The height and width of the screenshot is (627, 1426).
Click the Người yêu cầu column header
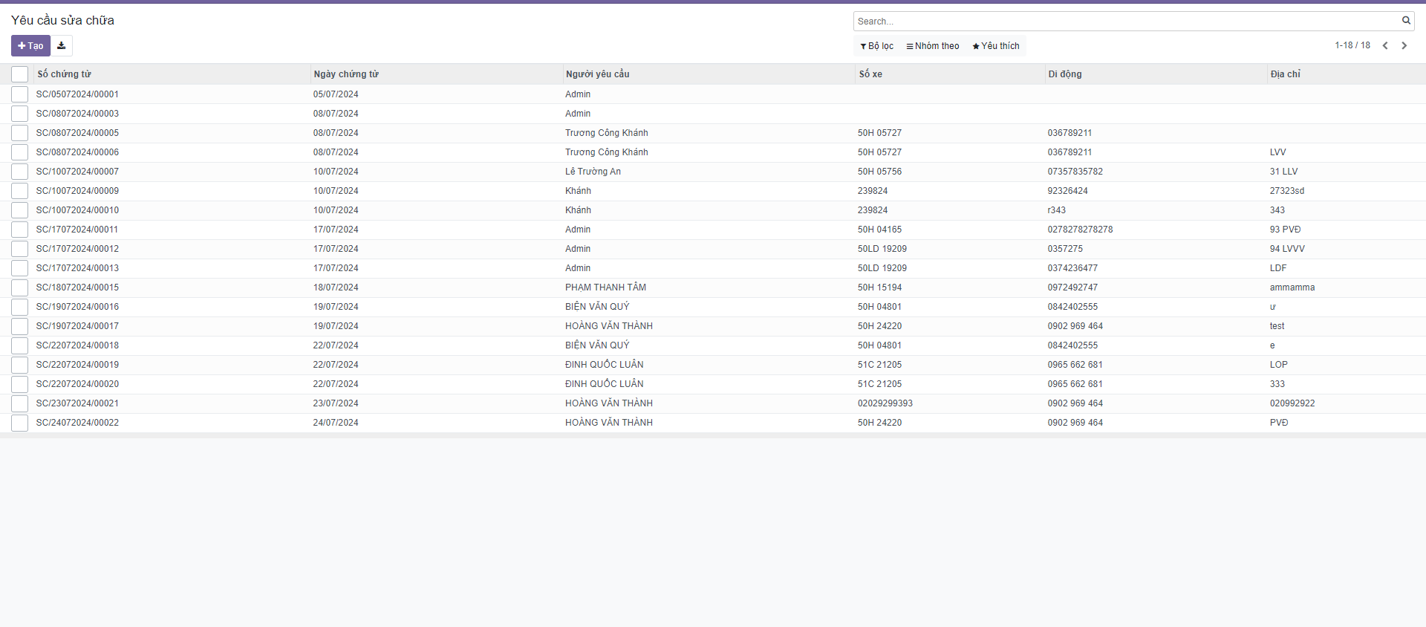coord(597,74)
